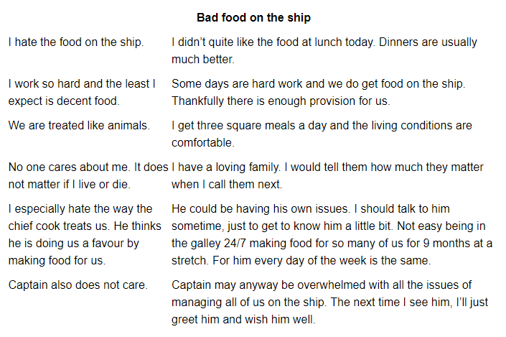Click "I hate the food on the ship." text
Viewport: 506px width, 337px height.
(x=76, y=42)
